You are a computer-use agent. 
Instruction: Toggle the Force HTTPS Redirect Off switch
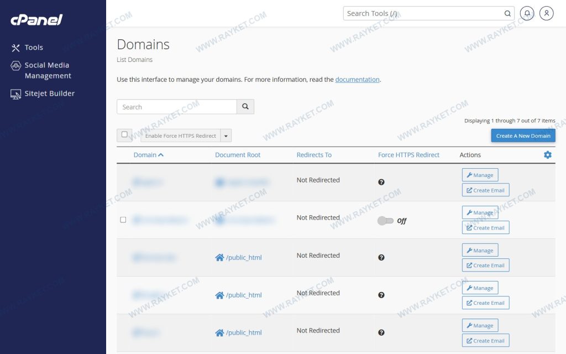click(x=385, y=221)
